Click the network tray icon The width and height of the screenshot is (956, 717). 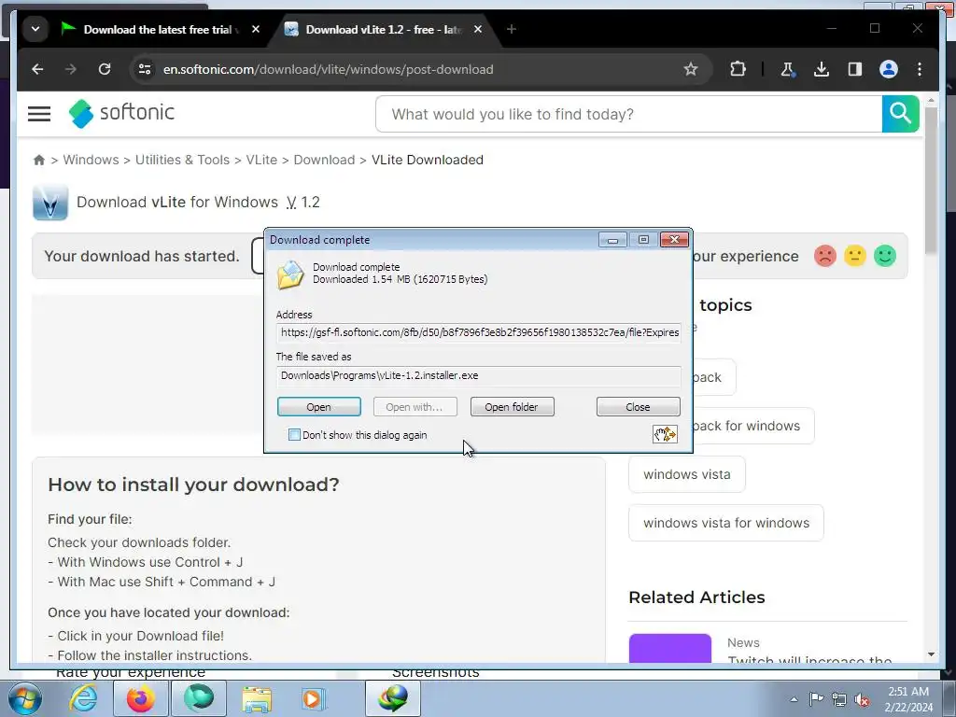[x=839, y=699]
